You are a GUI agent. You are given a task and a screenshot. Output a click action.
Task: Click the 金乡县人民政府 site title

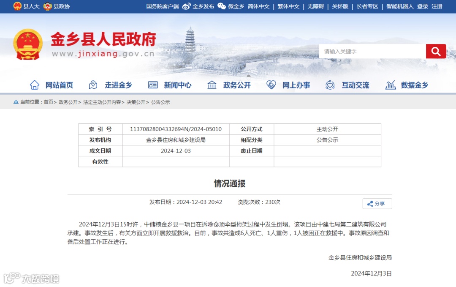[103, 39]
